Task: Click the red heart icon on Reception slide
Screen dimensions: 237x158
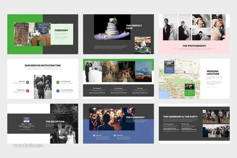Action: point(26,124)
